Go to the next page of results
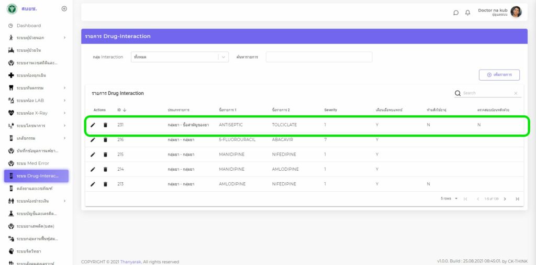 click(x=505, y=199)
